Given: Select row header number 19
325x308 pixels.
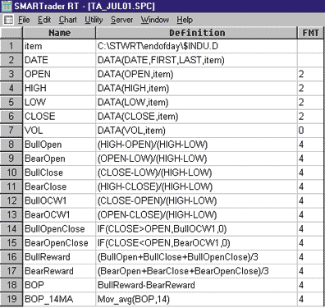Looking at the screenshot, I should [11, 299].
